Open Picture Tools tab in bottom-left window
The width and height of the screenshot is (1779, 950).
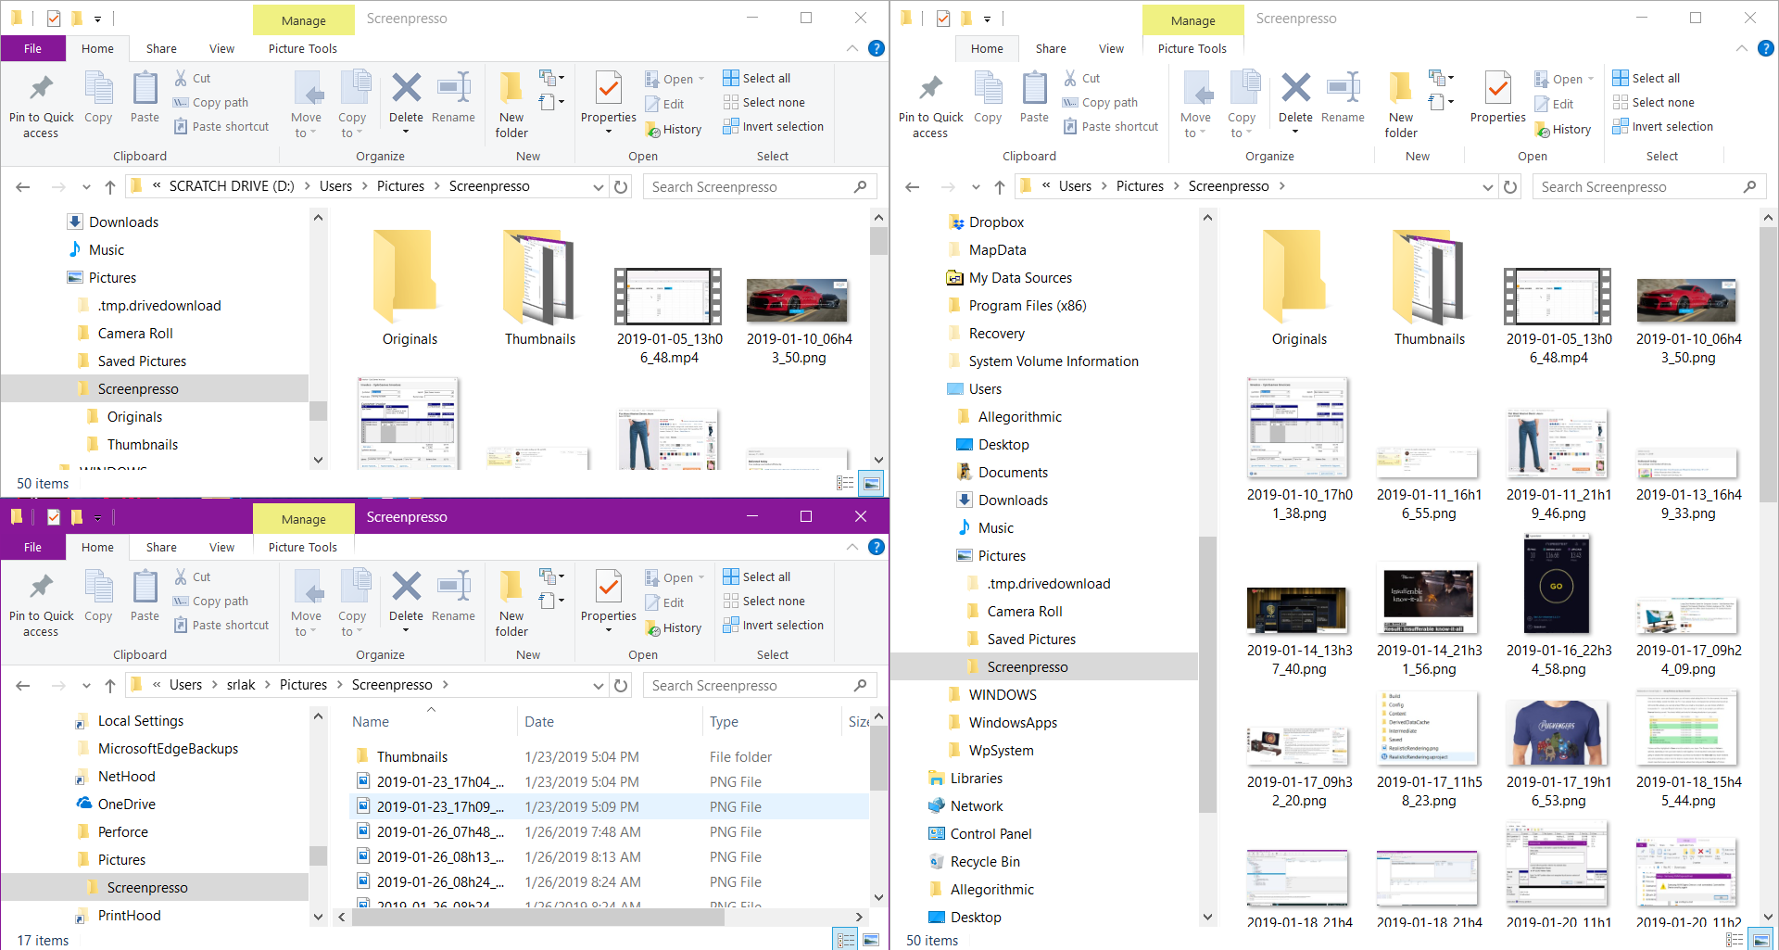coord(303,548)
